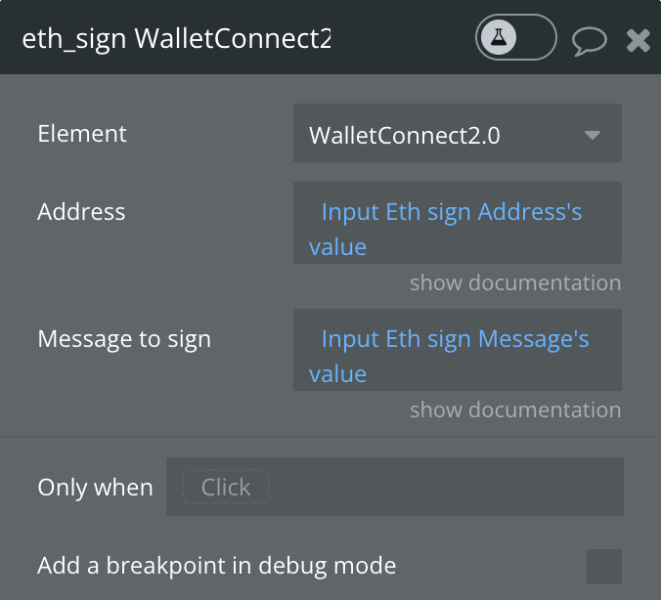Click the empty area of the Only when box

pyautogui.click(x=446, y=487)
